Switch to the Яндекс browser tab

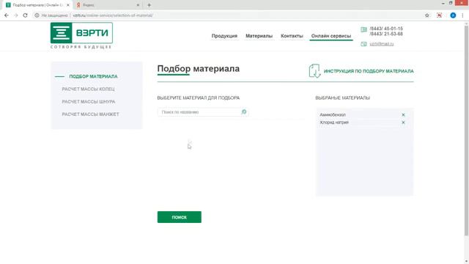coord(108,5)
